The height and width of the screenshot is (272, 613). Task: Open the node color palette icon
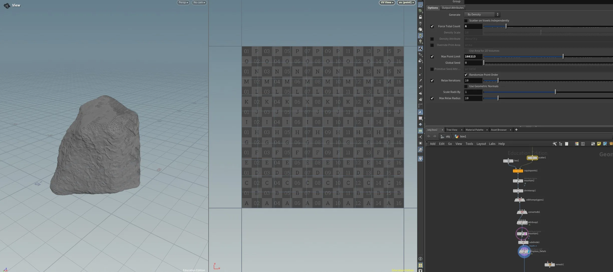(577, 144)
